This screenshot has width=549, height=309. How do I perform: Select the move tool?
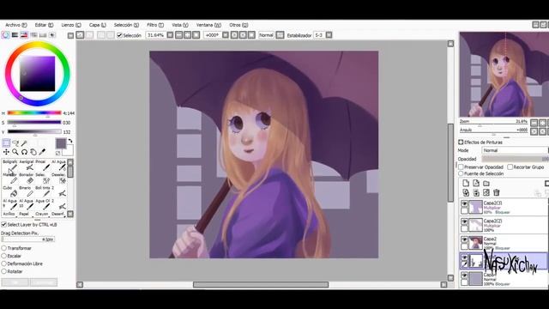point(6,152)
